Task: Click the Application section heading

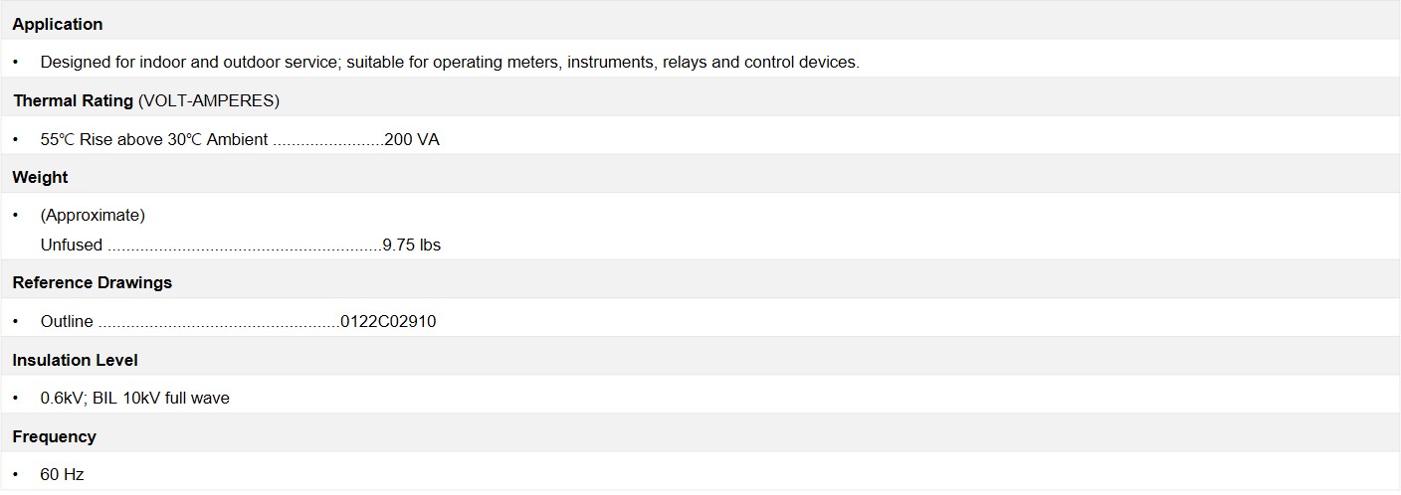Action: point(58,24)
